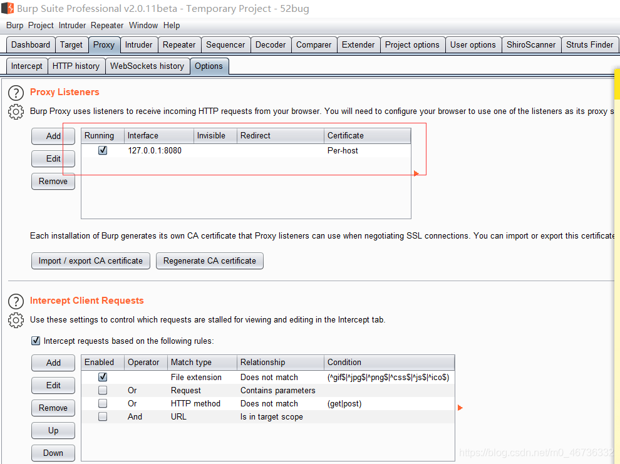Open the Repeater menu in menu bar
Screen dimensions: 620x464
[x=106, y=25]
